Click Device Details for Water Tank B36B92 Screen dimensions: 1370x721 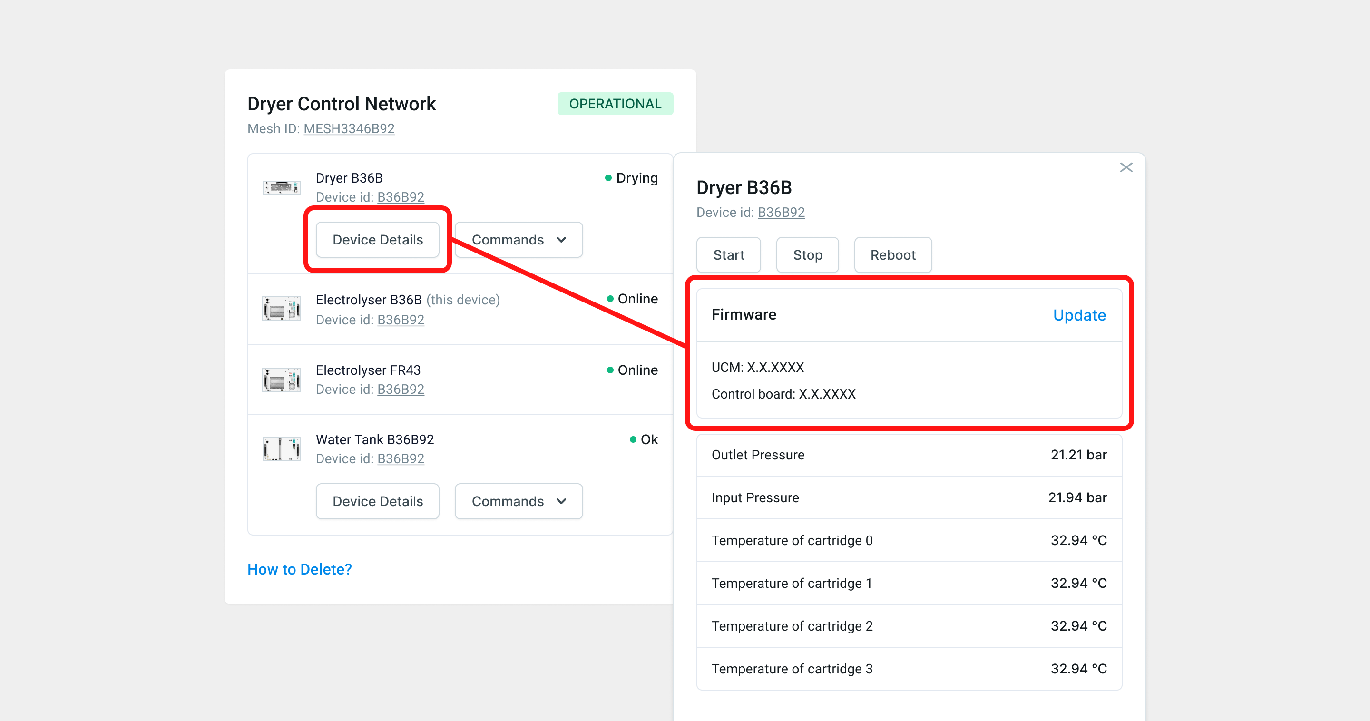click(377, 501)
